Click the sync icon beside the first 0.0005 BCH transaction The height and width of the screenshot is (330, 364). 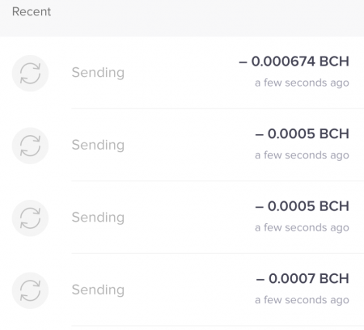[30, 146]
